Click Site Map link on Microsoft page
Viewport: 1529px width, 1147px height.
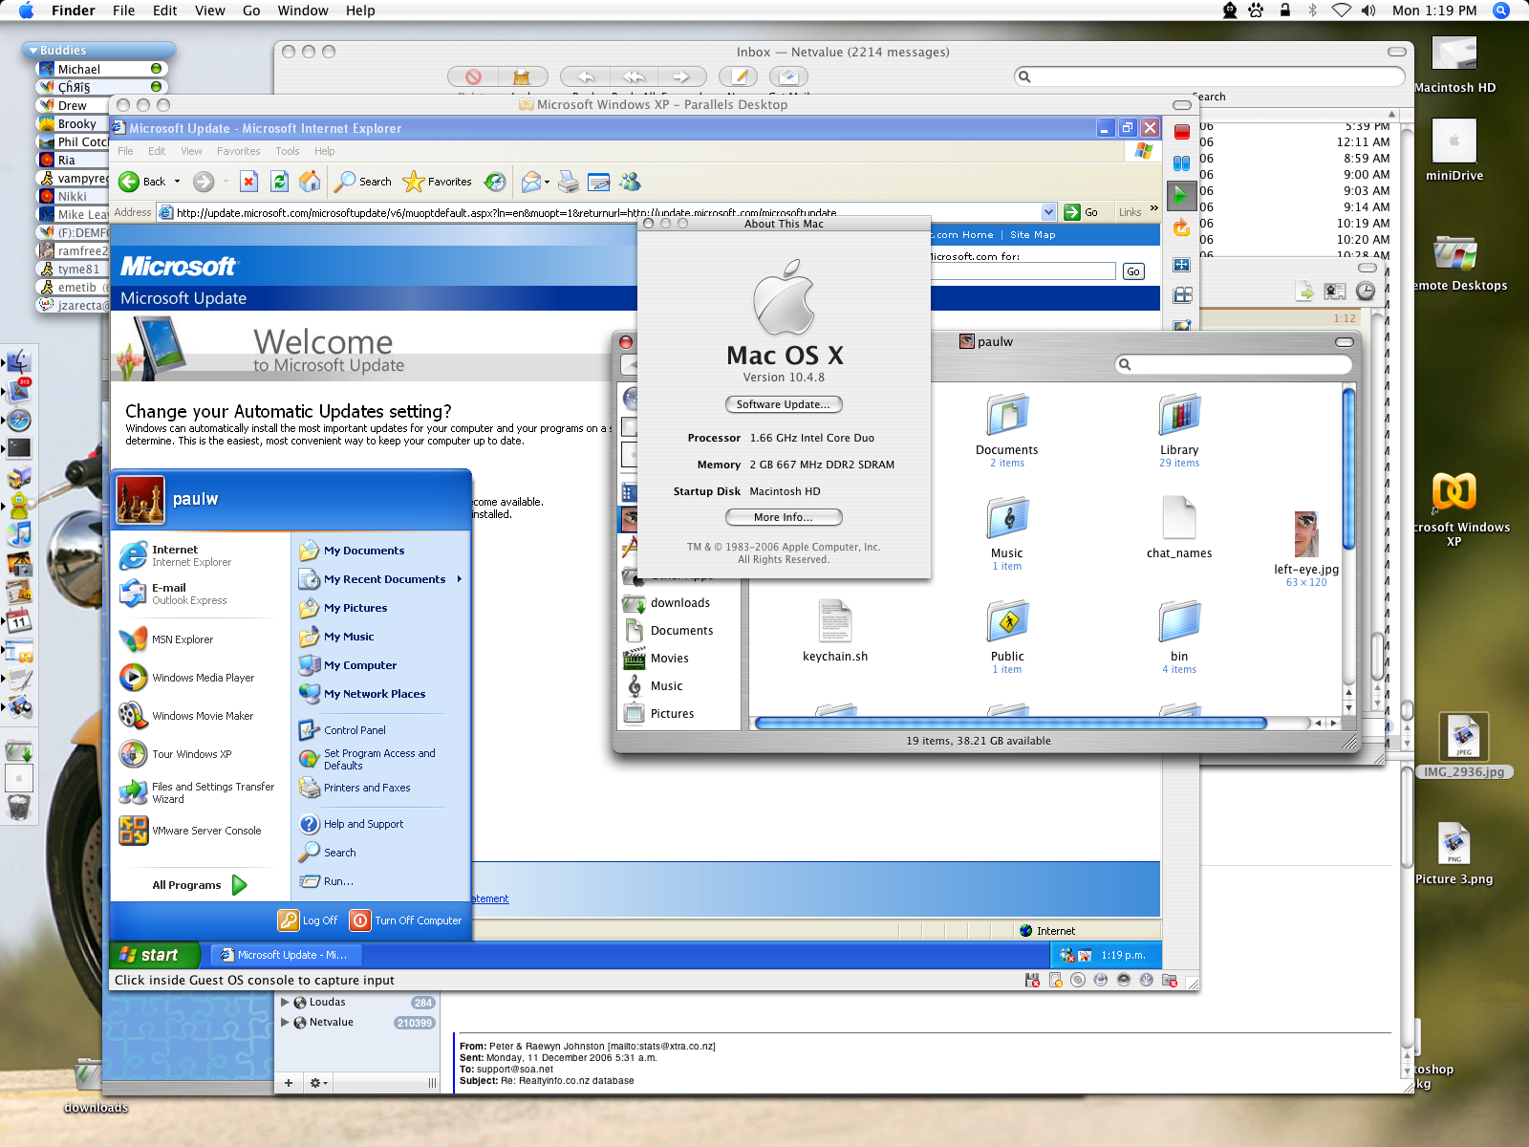tap(1033, 235)
